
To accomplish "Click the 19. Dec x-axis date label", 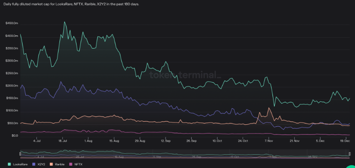I will [x=345, y=141].
